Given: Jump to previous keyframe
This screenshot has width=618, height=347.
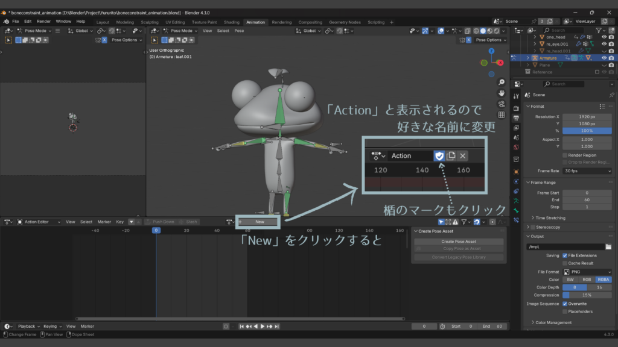Looking at the screenshot, I should click(249, 326).
